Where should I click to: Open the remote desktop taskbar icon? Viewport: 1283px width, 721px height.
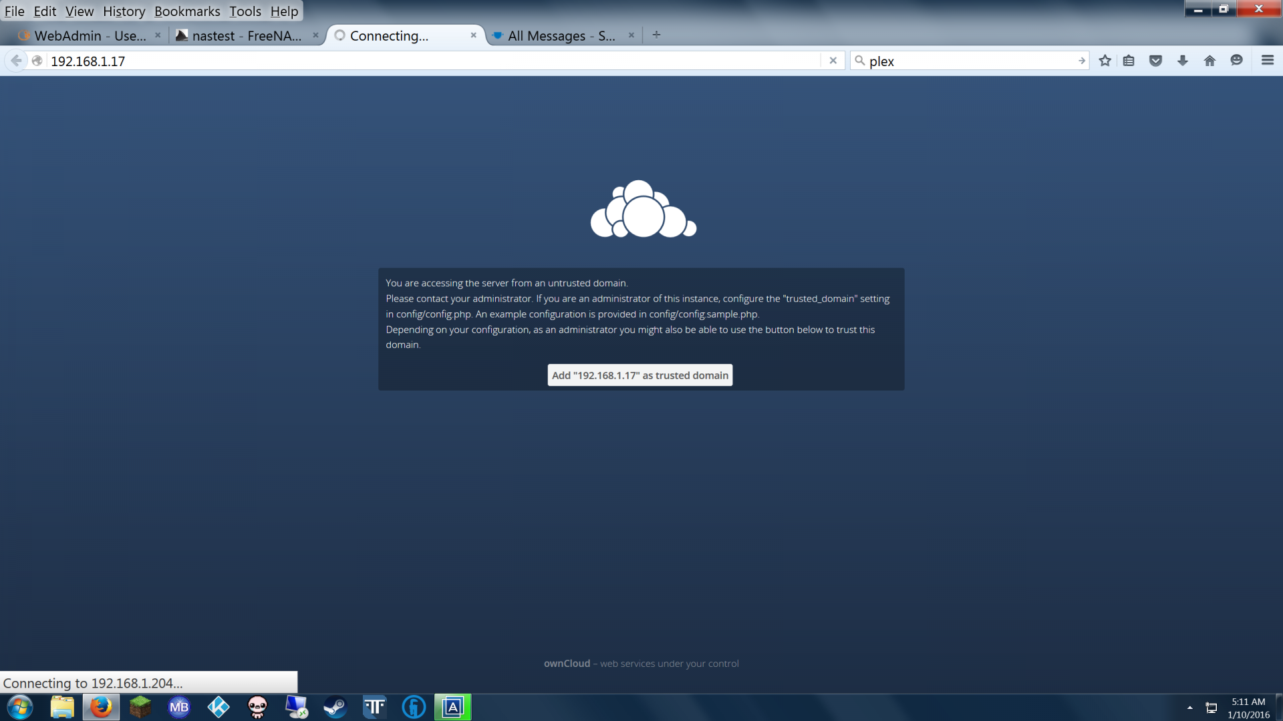[297, 707]
